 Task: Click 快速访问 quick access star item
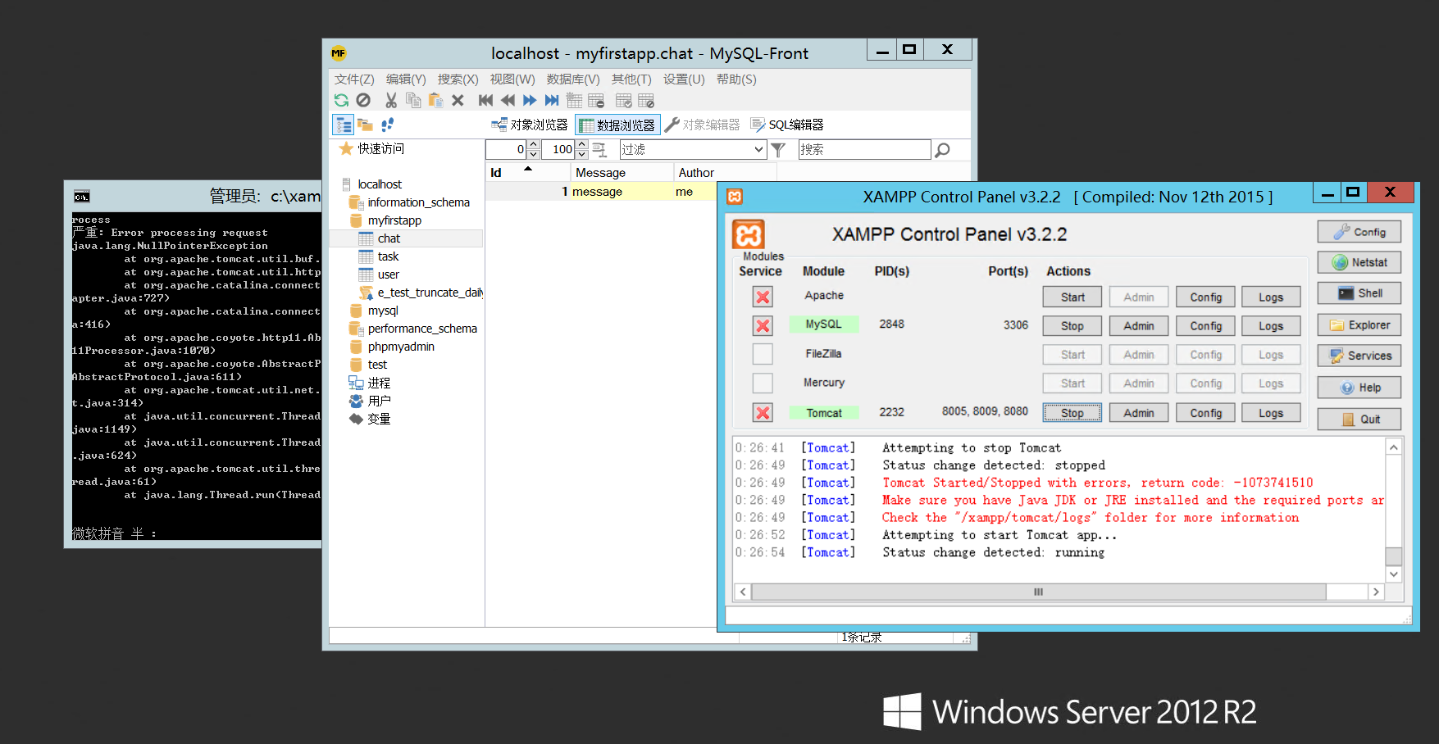click(372, 148)
